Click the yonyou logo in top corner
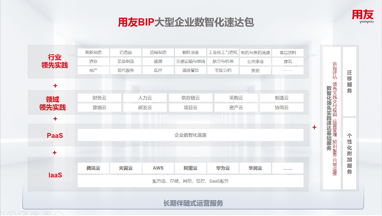 coord(363,18)
